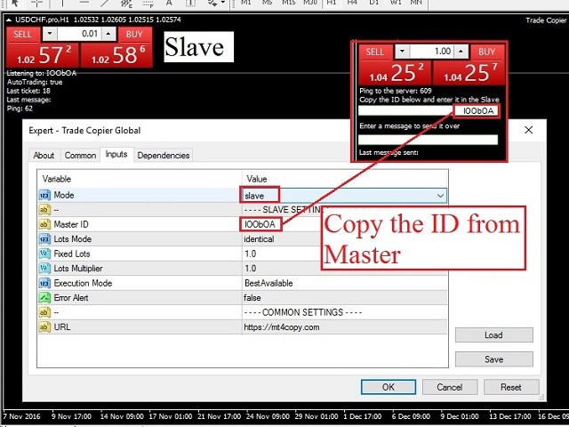The width and height of the screenshot is (569, 427).
Task: Click master panel volume up arrow
Action: point(461,52)
